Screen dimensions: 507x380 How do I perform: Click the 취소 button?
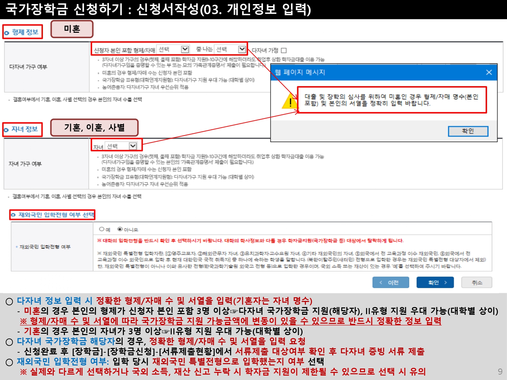click(477, 282)
